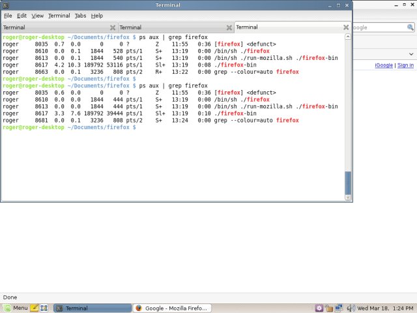The width and height of the screenshot is (417, 313).
Task: Close the second Terminal tab
Action: 229,27
